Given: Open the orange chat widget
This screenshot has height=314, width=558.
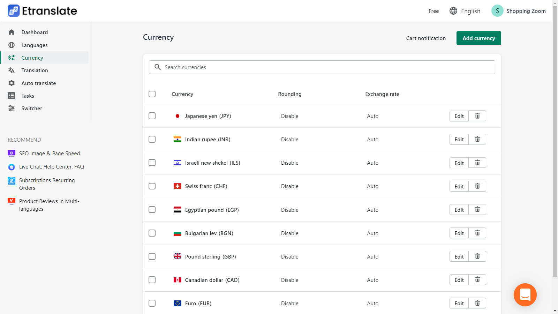Looking at the screenshot, I should pos(525,295).
